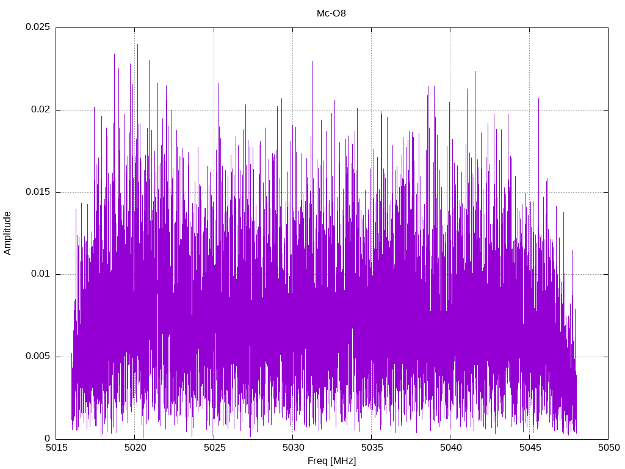Click the 5050 x-axis tick label
This screenshot has width=625, height=469.
click(609, 448)
